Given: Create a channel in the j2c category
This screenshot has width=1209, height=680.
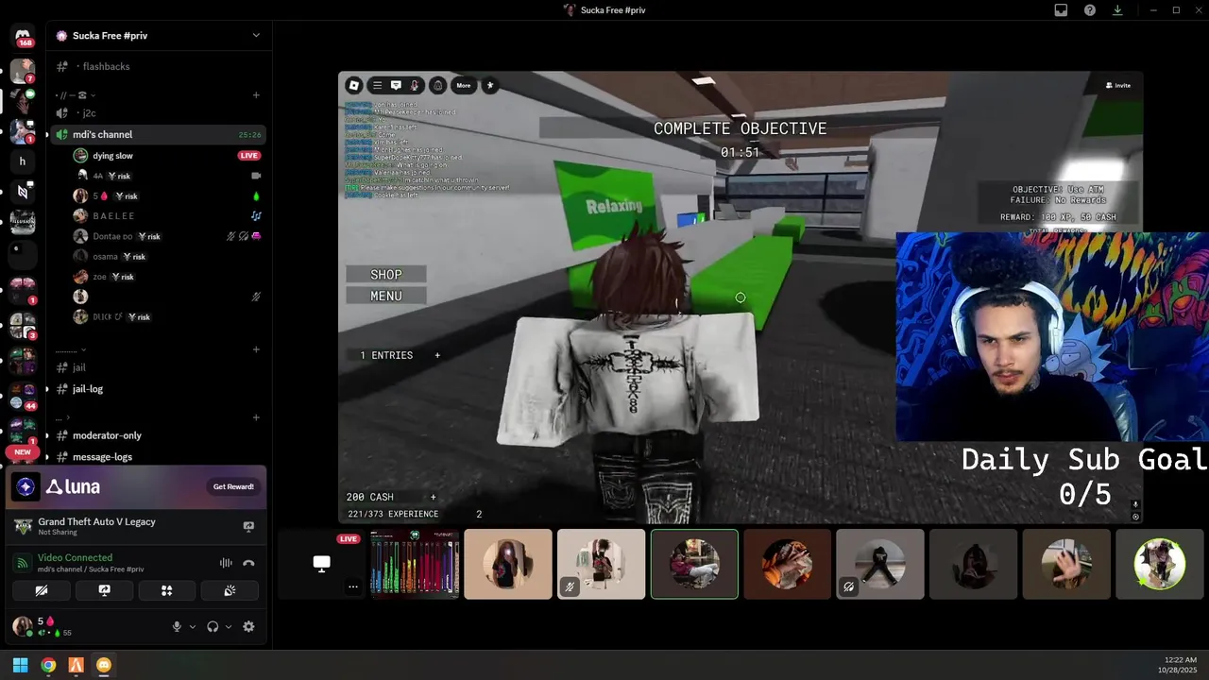Looking at the screenshot, I should click(x=256, y=94).
